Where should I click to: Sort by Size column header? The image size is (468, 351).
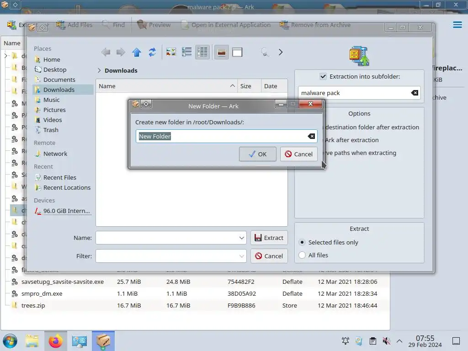tap(249, 86)
